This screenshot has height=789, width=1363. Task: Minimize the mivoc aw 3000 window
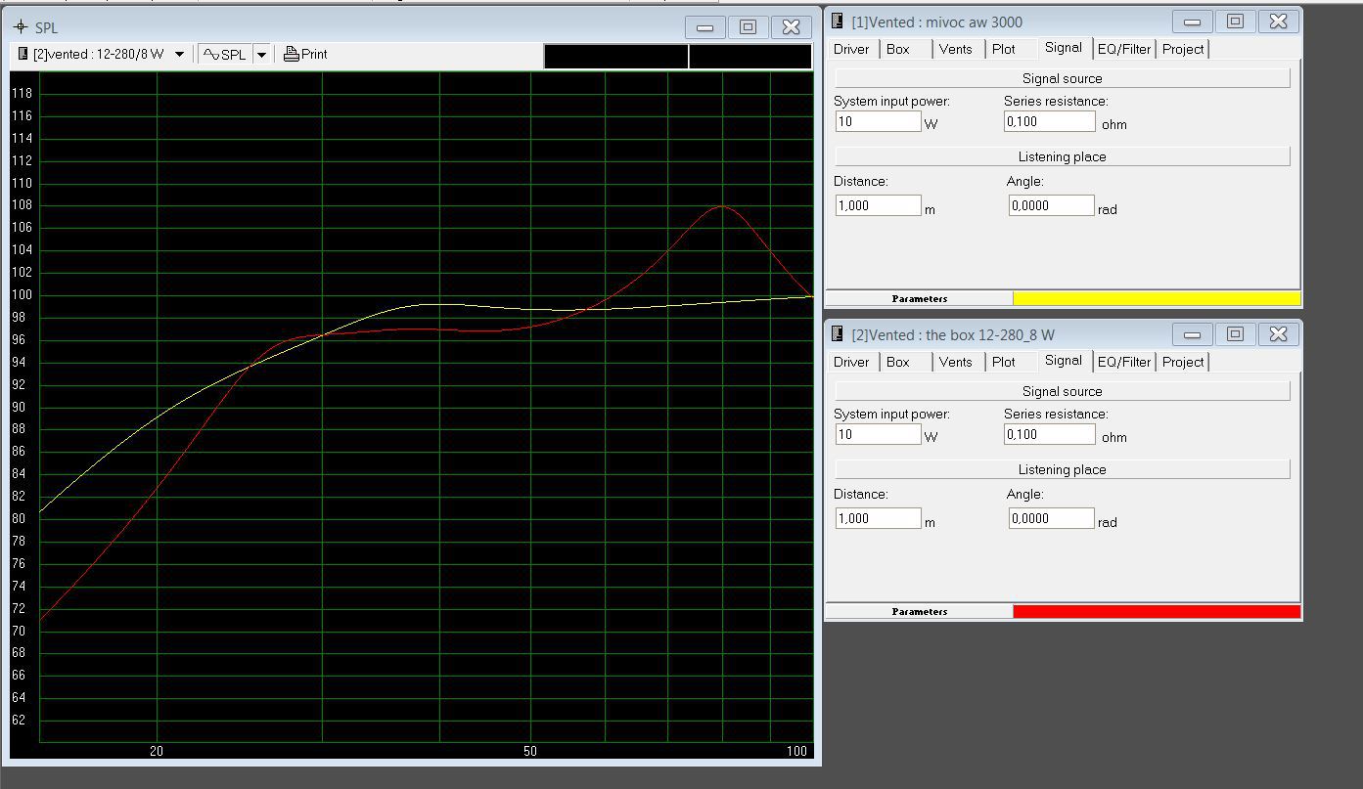(x=1192, y=22)
